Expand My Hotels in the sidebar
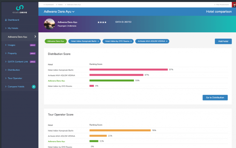 (13, 28)
